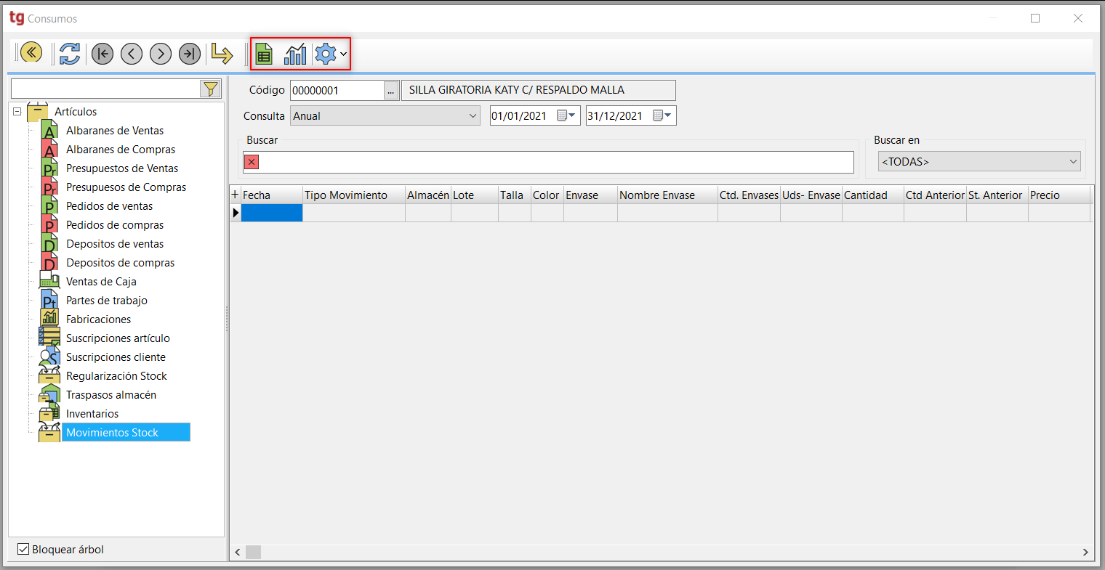1105x570 pixels.
Task: Click Color column header
Action: tap(547, 195)
